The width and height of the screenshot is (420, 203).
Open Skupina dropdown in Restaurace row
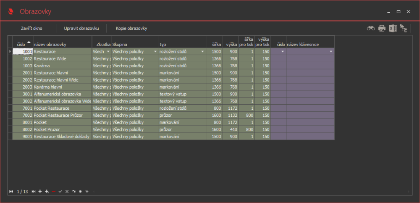pyautogui.click(x=155, y=52)
